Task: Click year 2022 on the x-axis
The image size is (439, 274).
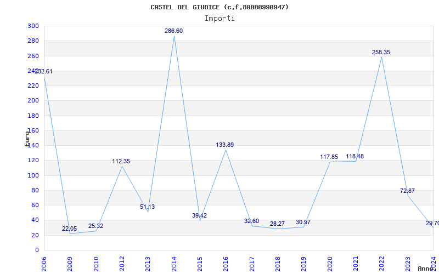Action: click(x=381, y=264)
